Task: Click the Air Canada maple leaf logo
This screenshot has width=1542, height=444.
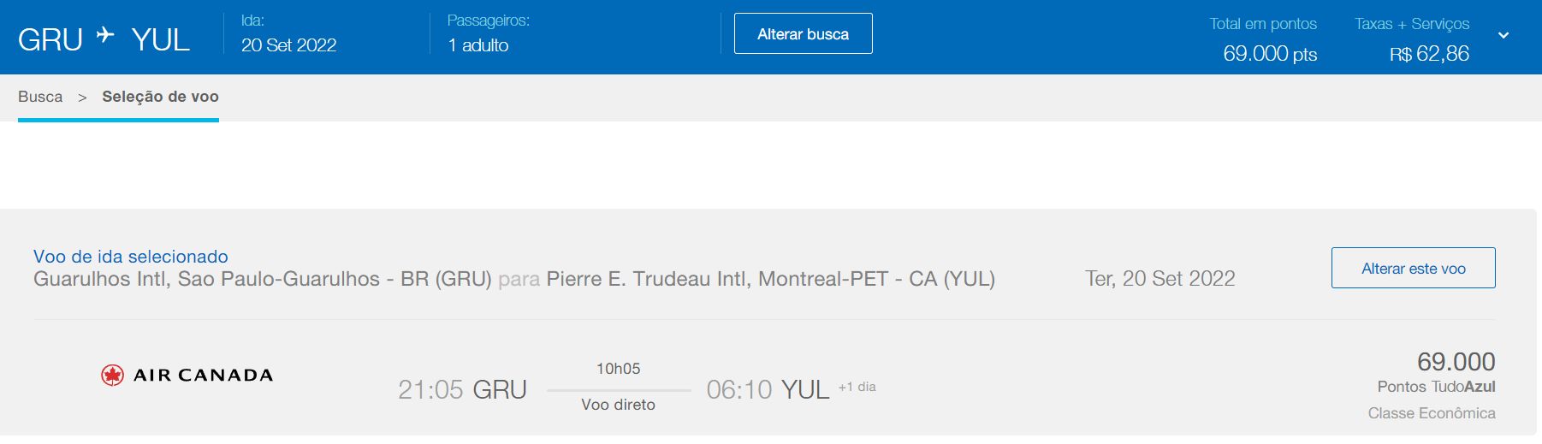Action: [112, 375]
